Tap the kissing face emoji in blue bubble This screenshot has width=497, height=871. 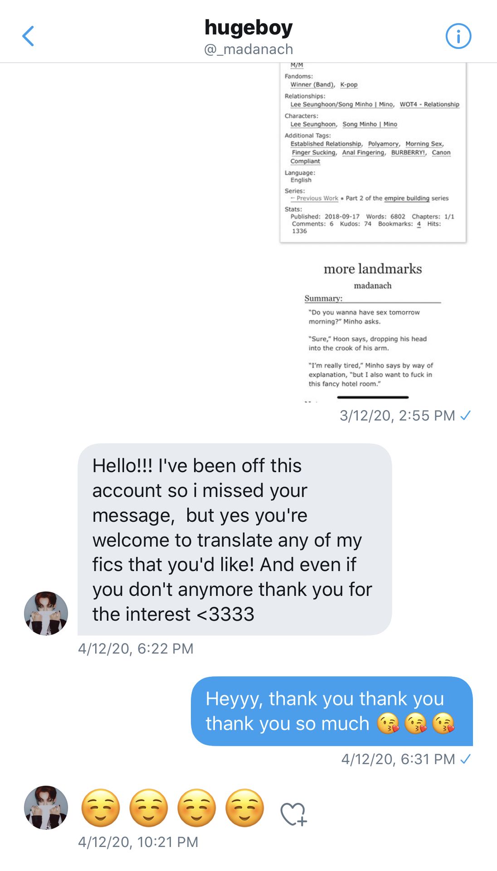(388, 724)
